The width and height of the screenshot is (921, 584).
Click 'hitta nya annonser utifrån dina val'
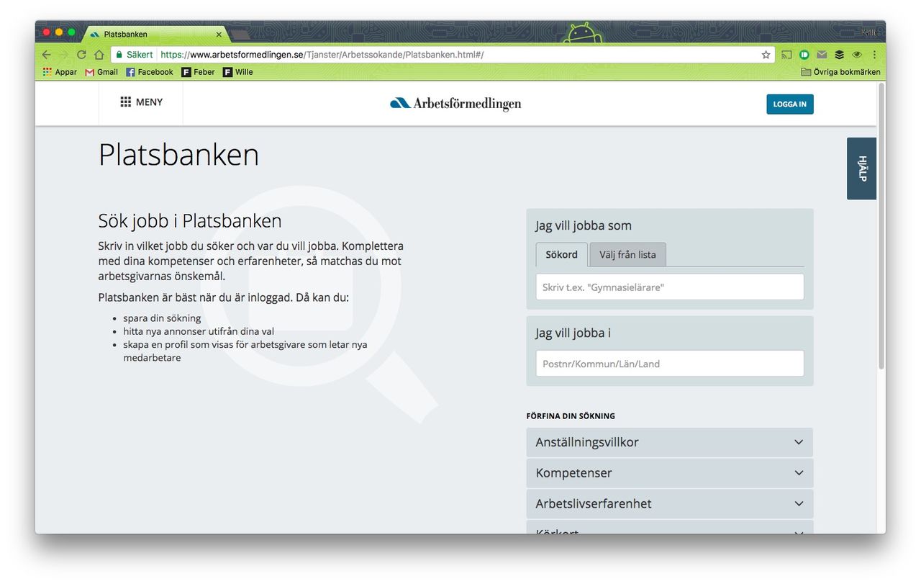tap(199, 331)
